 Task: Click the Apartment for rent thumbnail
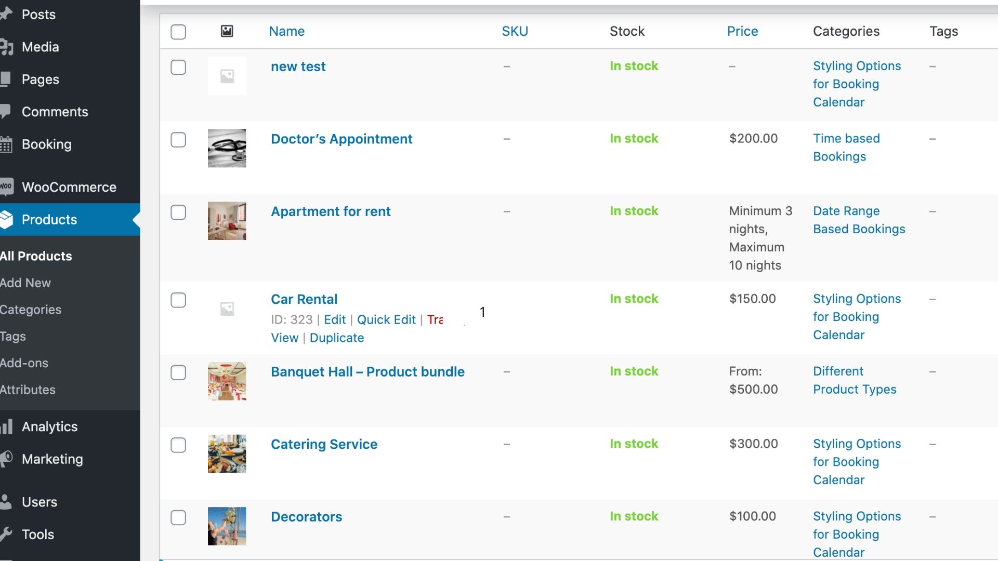point(227,220)
